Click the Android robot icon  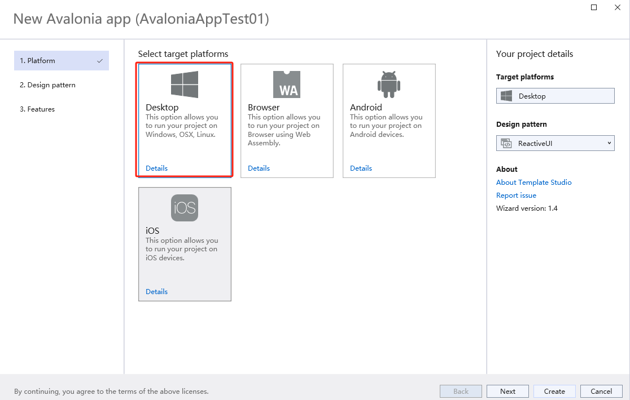tap(389, 85)
